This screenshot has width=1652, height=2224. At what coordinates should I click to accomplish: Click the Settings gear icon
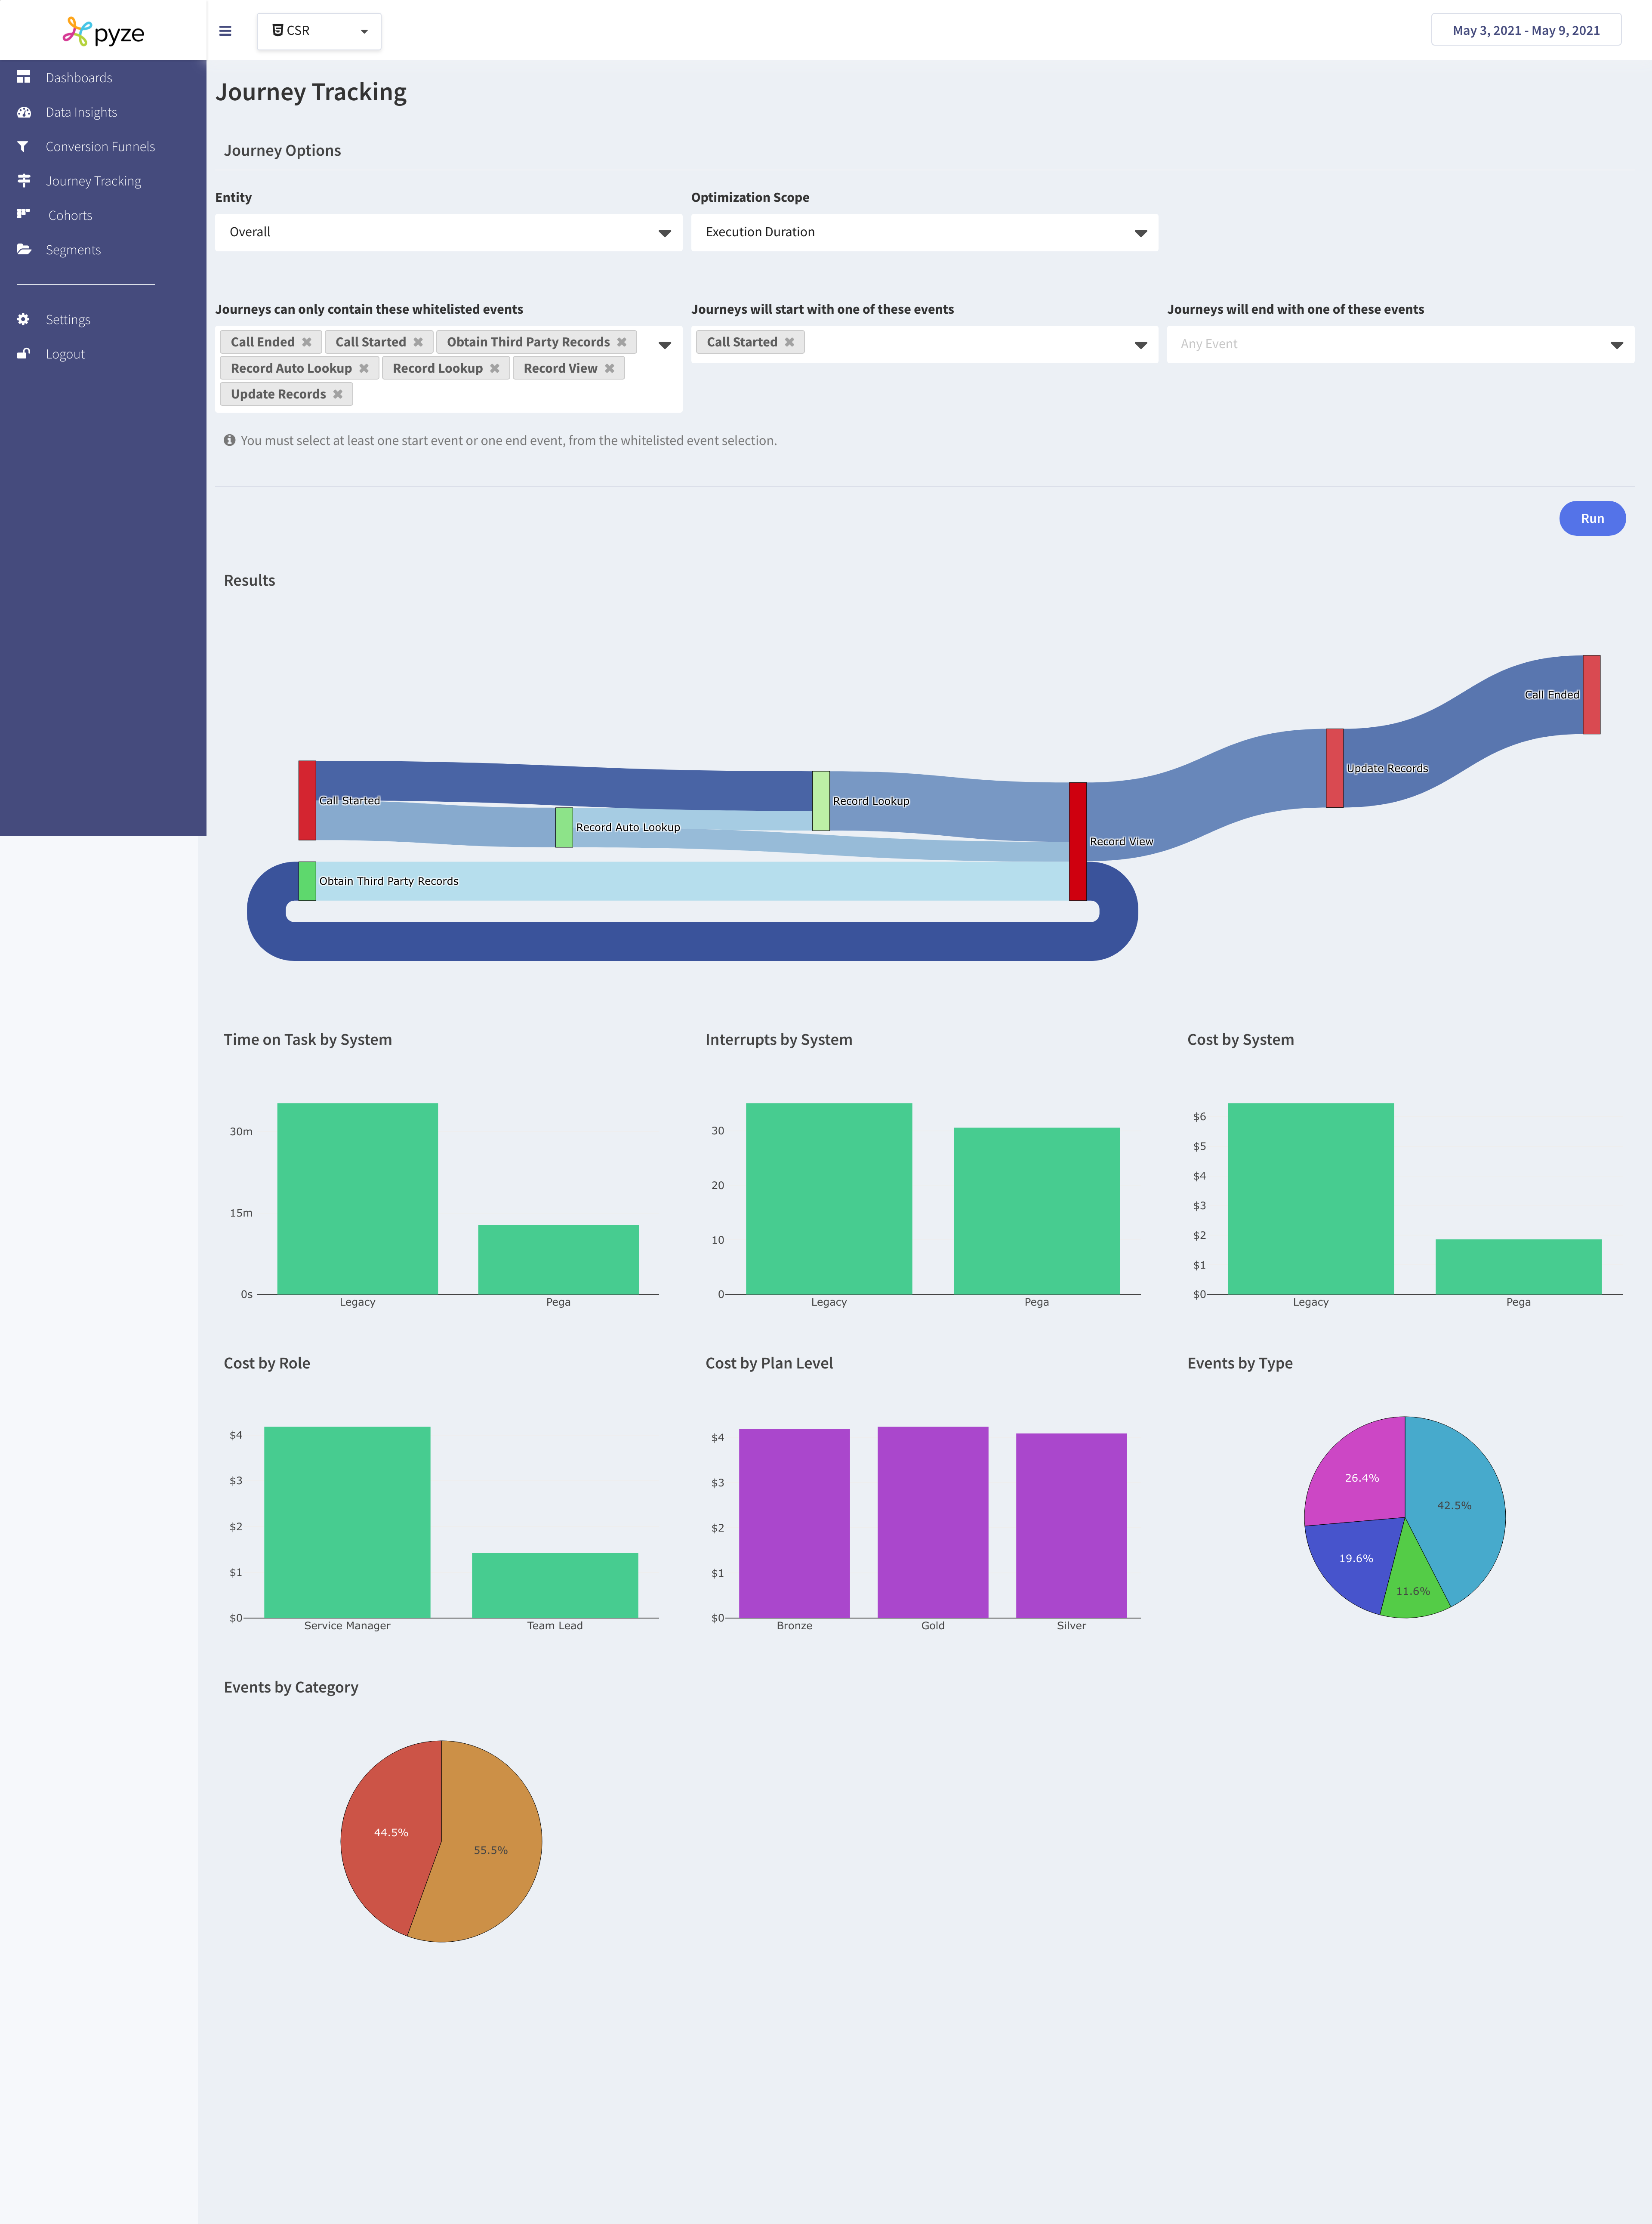[23, 319]
